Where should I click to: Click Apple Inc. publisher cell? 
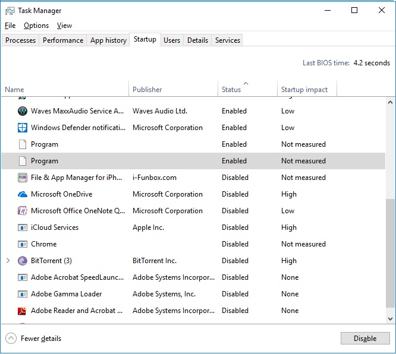pos(148,227)
